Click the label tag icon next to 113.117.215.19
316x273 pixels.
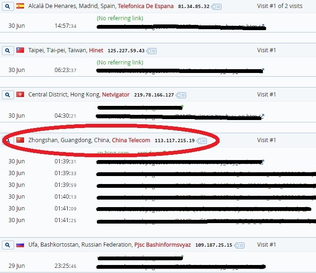(202, 141)
